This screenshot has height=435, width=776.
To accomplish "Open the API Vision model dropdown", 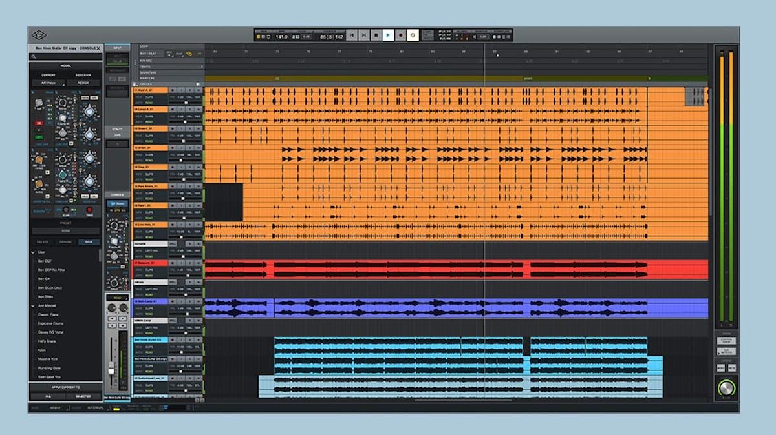I will 48,83.
